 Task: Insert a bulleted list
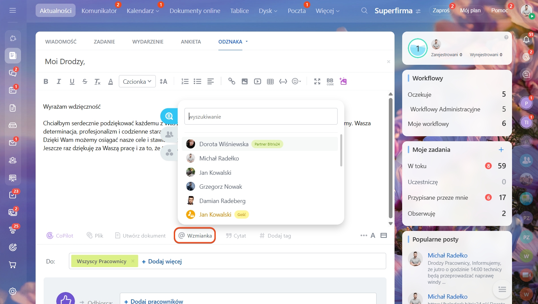[197, 81]
